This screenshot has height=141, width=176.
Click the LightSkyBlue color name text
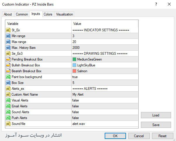tap(86, 65)
